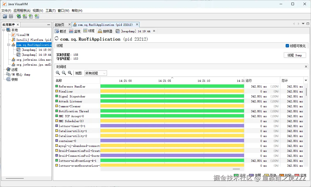
Task: Select org.jetbrains.idea.maven node in tree
Action: tap(34, 60)
